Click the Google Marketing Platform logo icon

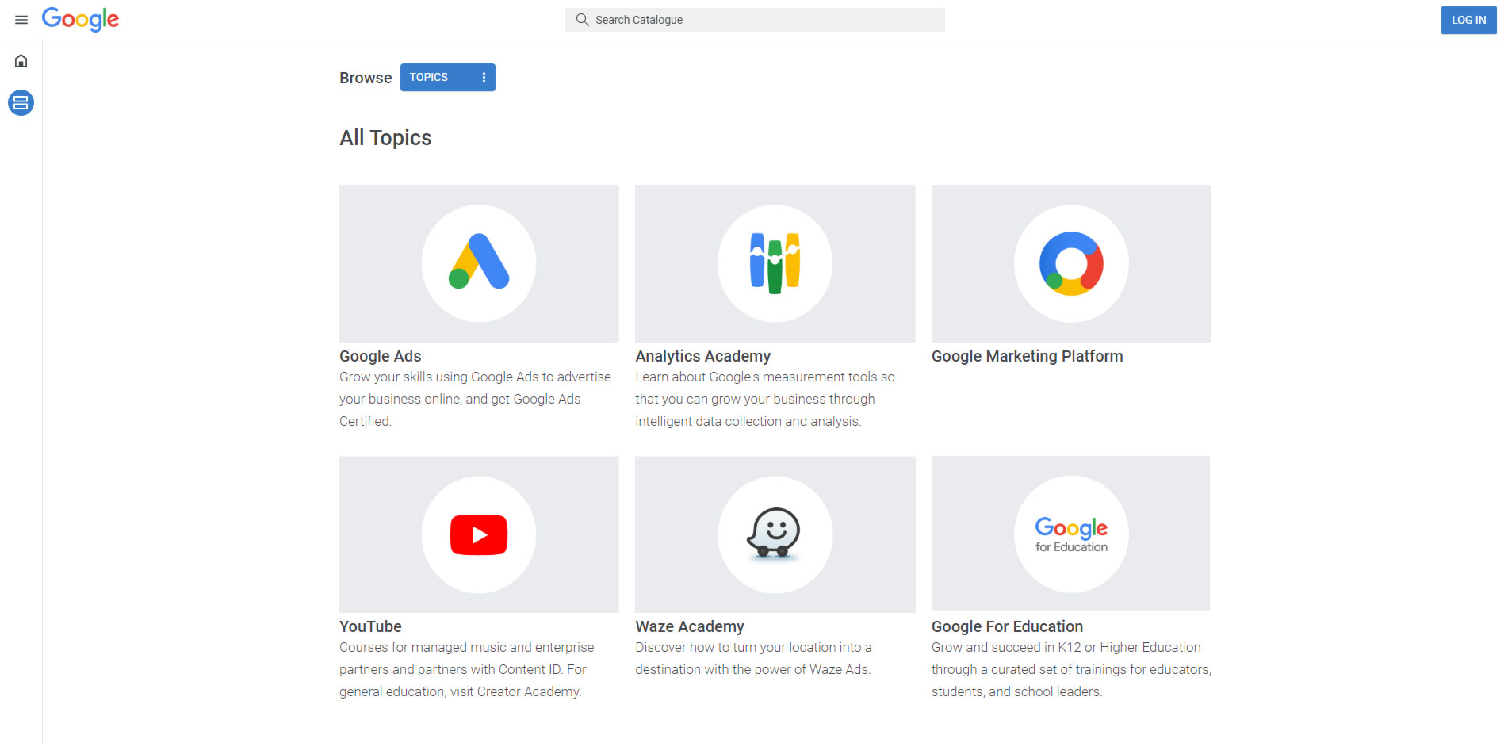pyautogui.click(x=1071, y=263)
